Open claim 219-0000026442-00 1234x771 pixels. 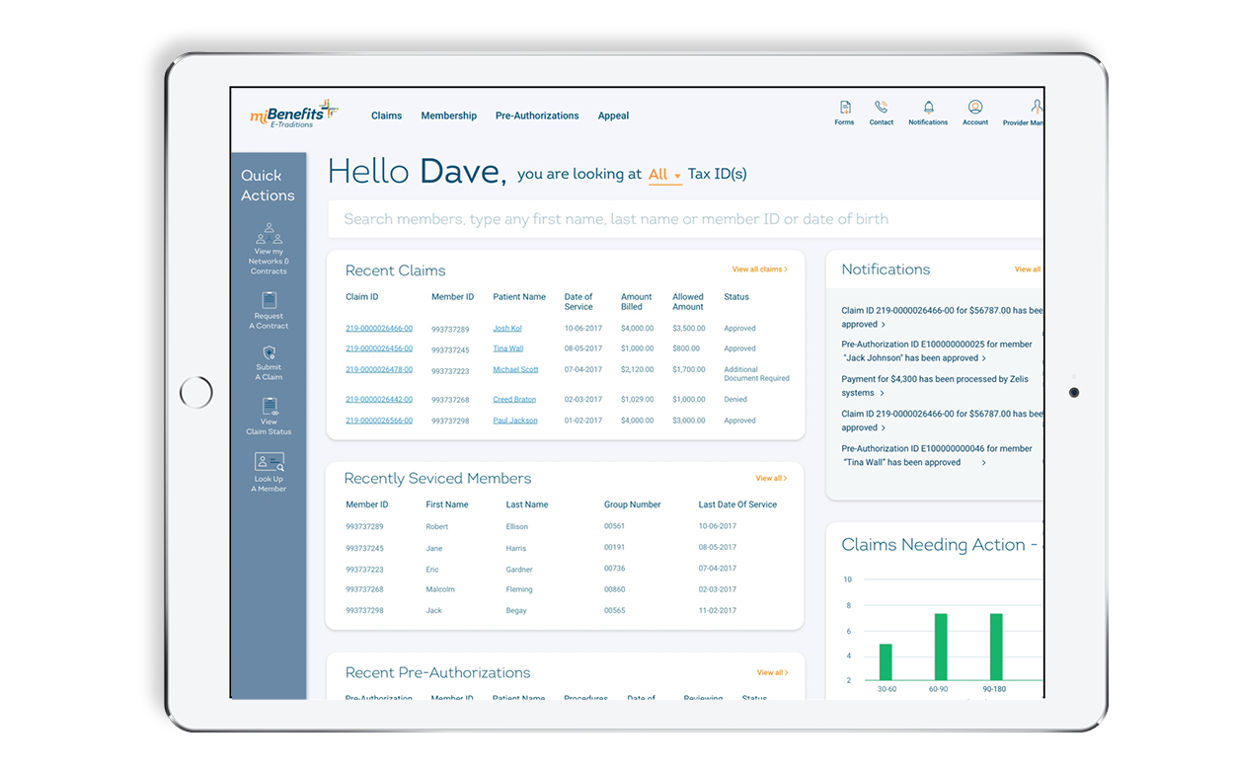(x=379, y=400)
